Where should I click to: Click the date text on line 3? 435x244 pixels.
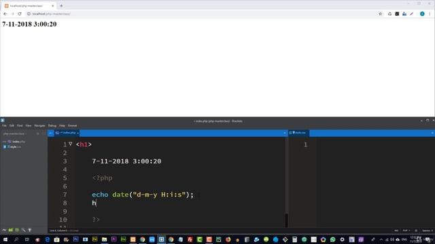click(x=126, y=161)
